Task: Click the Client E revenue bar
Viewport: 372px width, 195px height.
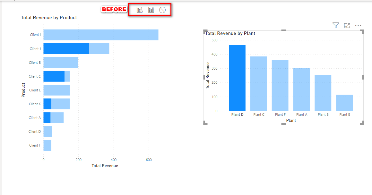Action: pos(56,90)
